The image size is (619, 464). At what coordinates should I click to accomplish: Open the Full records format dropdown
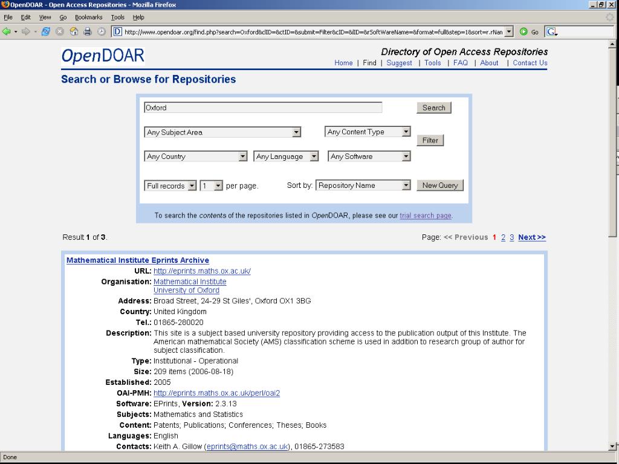point(170,185)
